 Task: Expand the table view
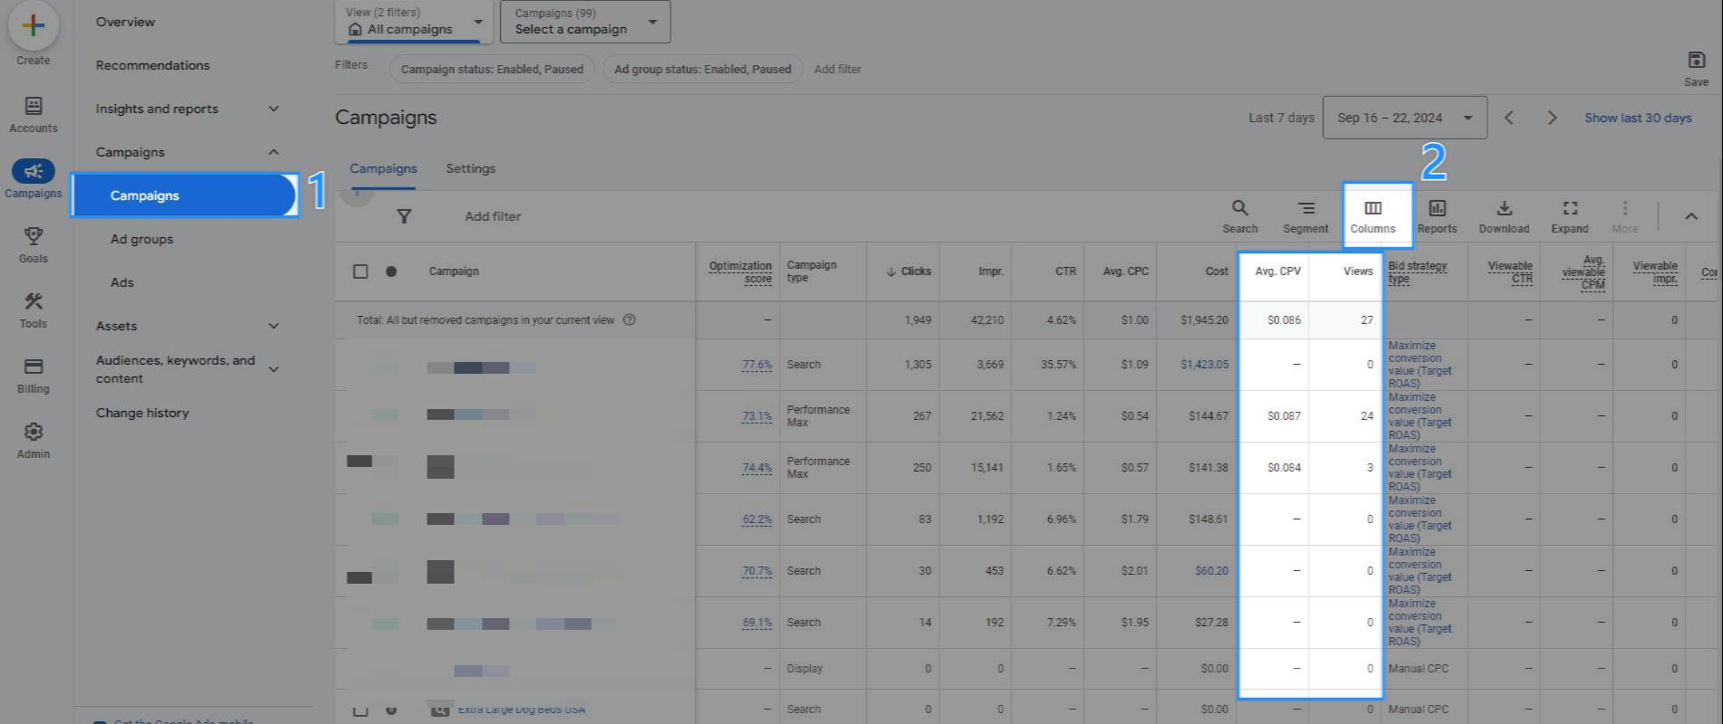pos(1570,216)
